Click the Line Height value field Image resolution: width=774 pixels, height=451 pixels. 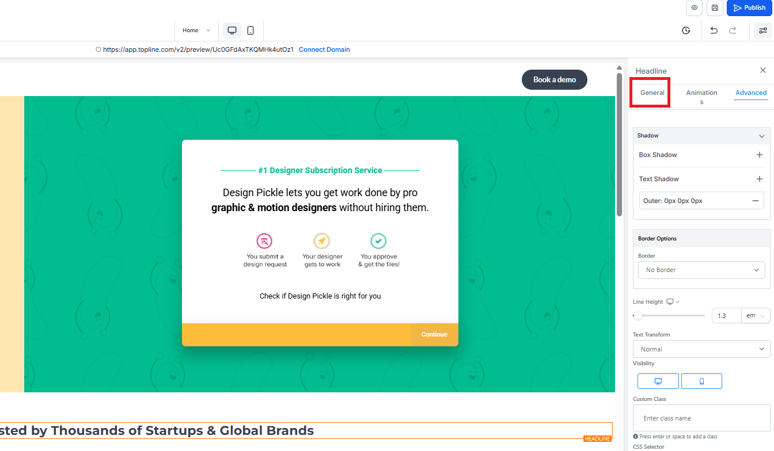pyautogui.click(x=726, y=316)
